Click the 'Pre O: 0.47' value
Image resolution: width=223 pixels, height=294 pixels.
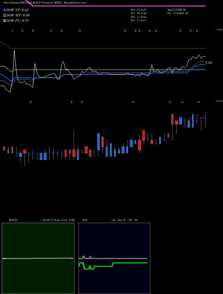139,9
